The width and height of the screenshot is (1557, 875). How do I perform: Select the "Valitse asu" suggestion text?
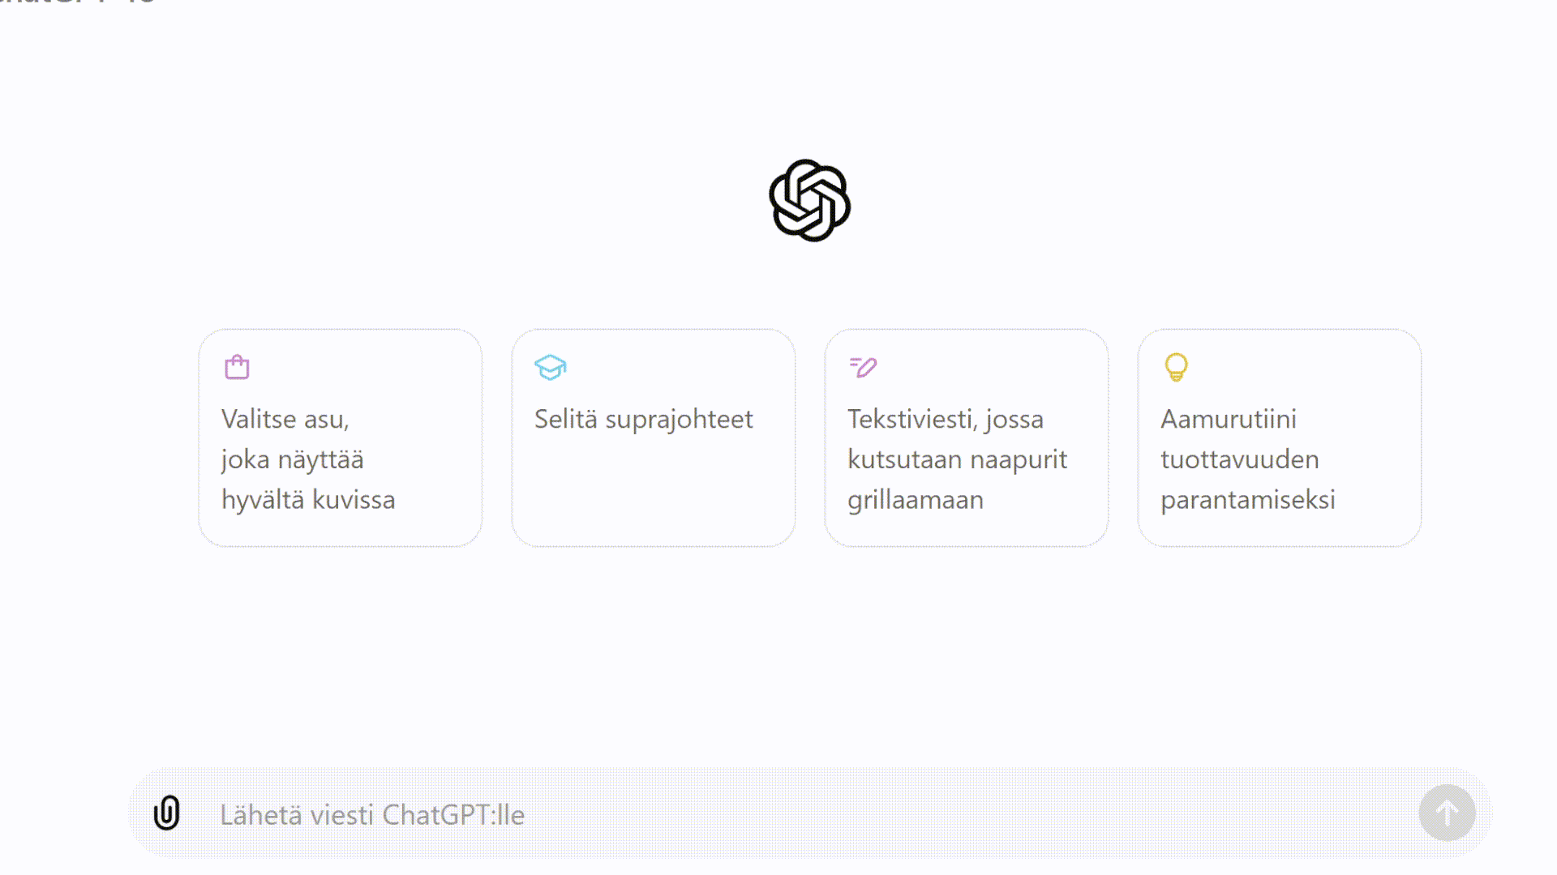pyautogui.click(x=285, y=419)
